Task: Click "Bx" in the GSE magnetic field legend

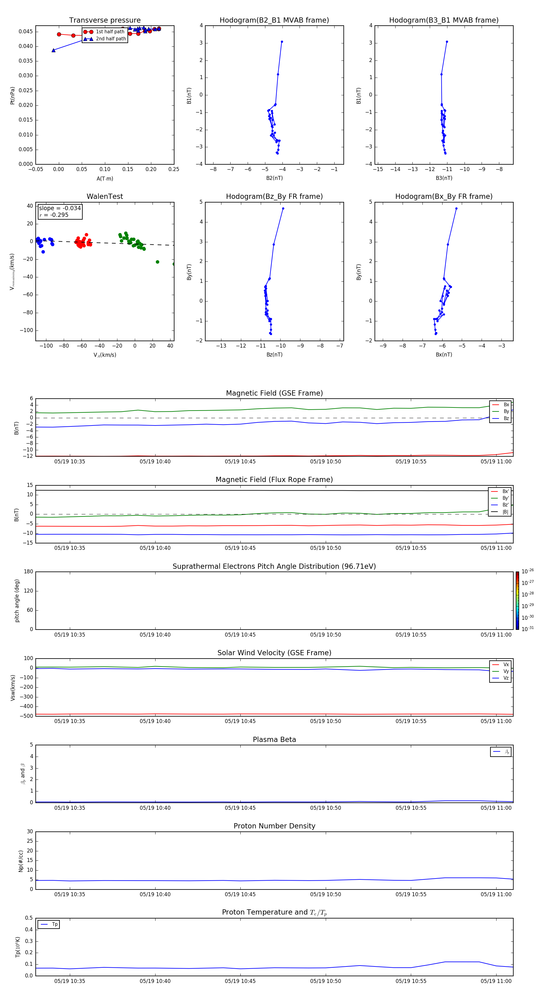Action: (x=501, y=405)
